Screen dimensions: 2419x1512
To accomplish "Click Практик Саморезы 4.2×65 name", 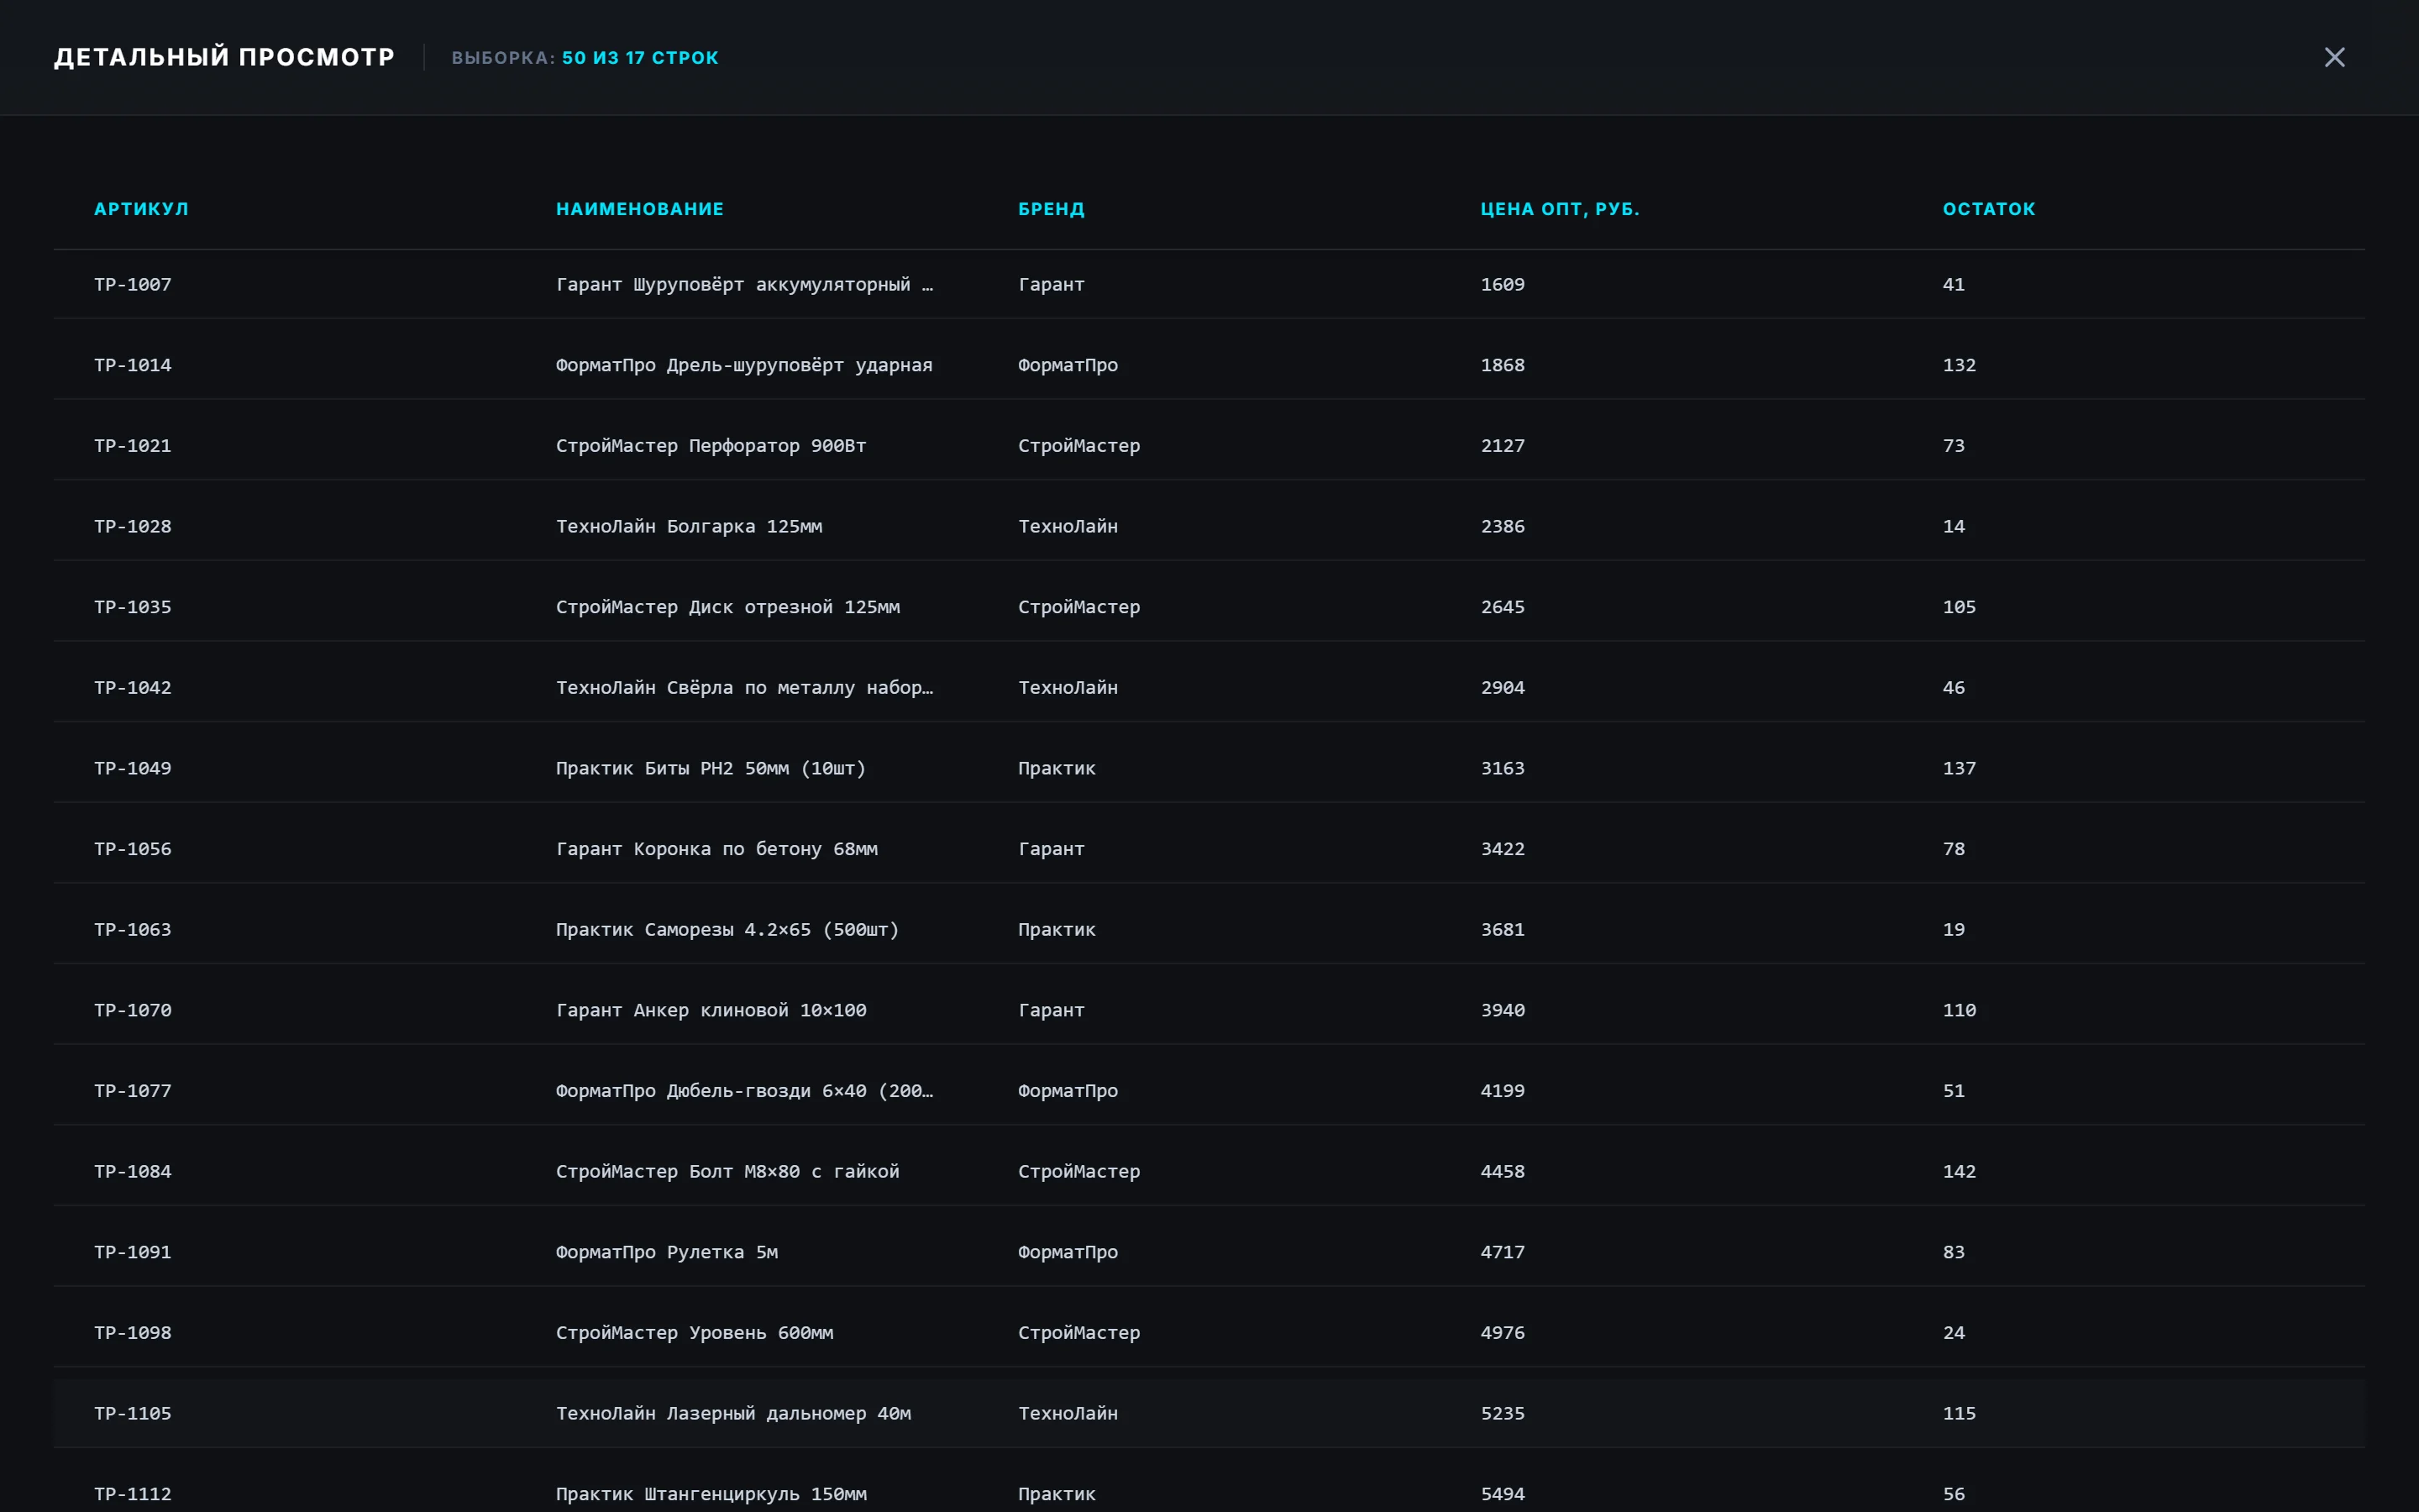I will tap(727, 930).
